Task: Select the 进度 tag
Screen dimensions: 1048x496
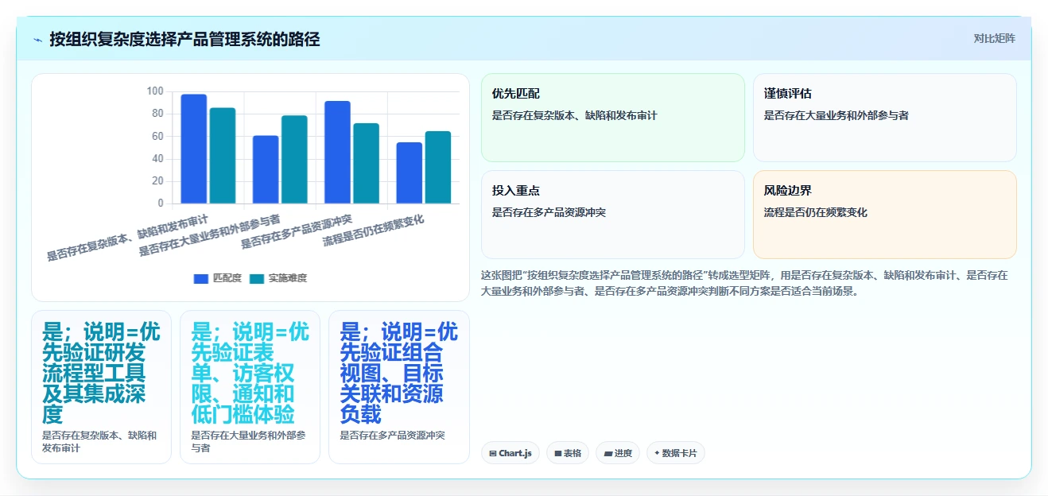Action: pos(618,453)
